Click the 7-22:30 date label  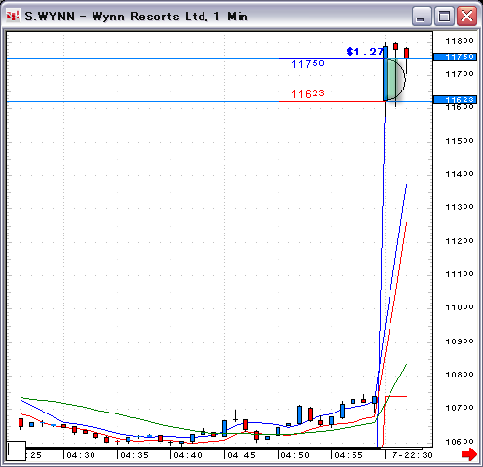pos(412,455)
